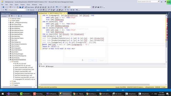This screenshot has height=96, width=171.
Task: Click Disconnect icon in Object Explorer
Action: pyautogui.click(x=11, y=16)
